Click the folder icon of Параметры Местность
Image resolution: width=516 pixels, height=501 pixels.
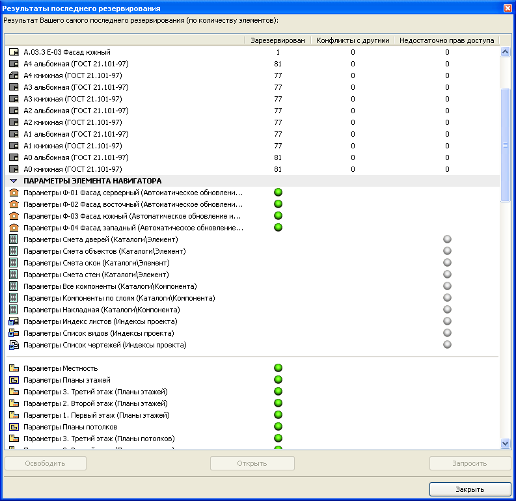14,368
